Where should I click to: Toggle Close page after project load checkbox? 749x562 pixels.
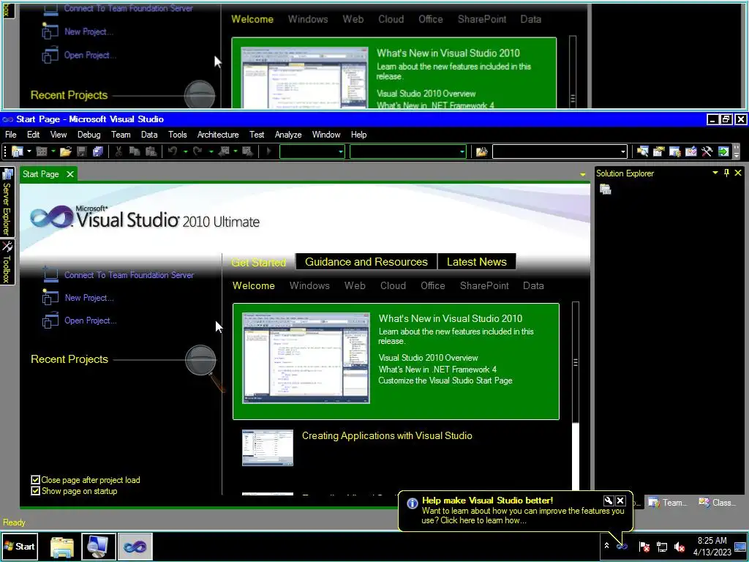click(35, 480)
